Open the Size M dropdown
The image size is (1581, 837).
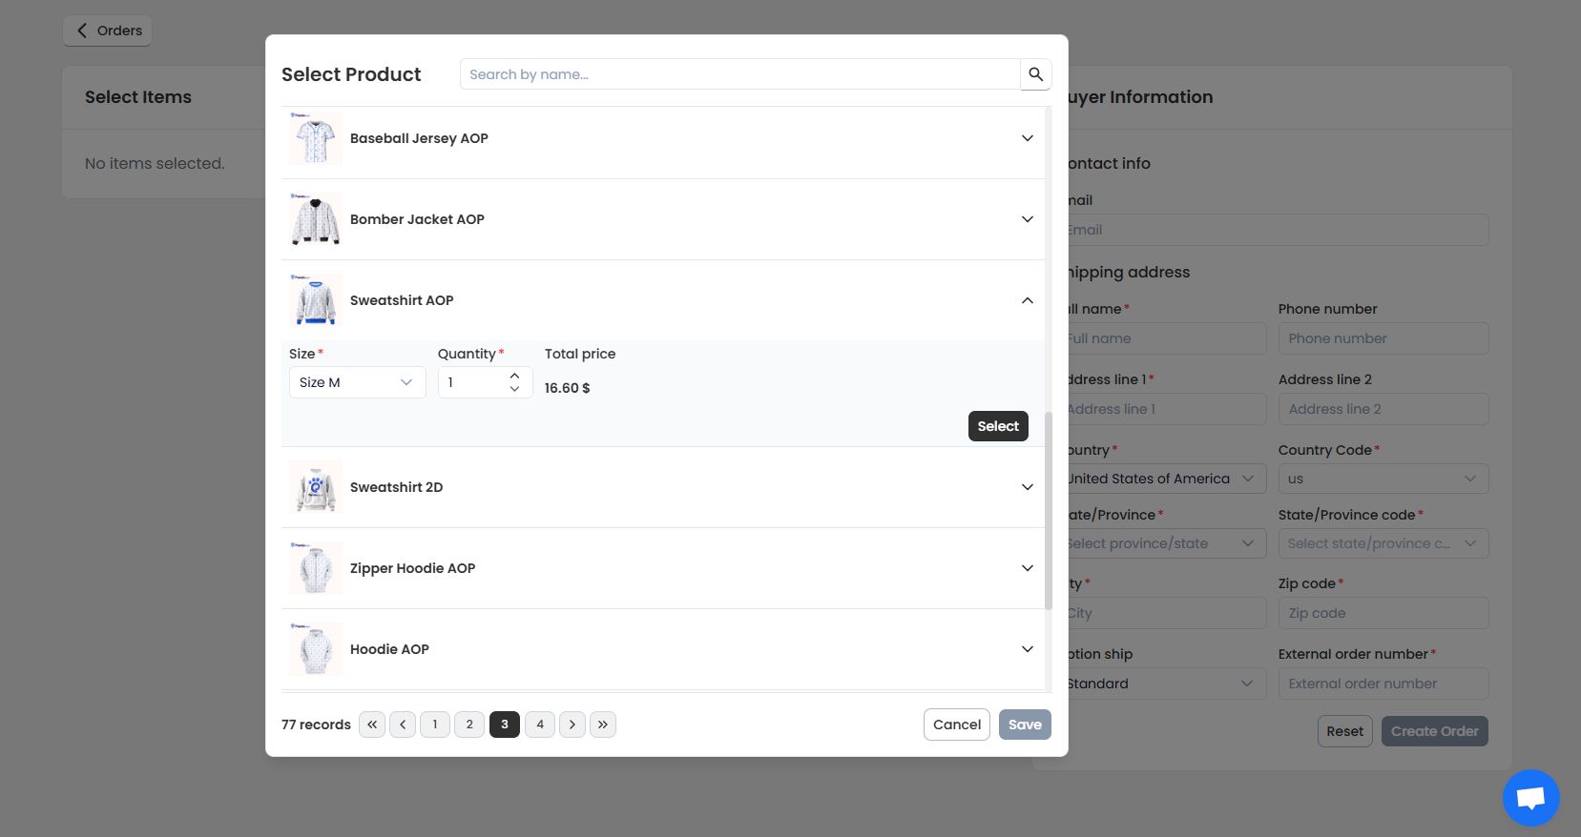357,382
